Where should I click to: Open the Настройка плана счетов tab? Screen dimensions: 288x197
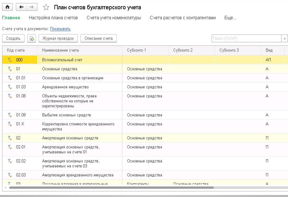53,18
